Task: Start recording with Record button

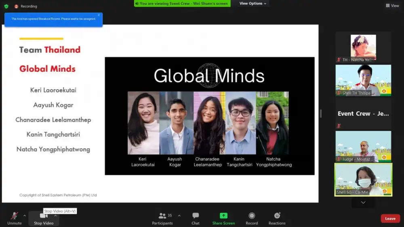Action: 252,218
